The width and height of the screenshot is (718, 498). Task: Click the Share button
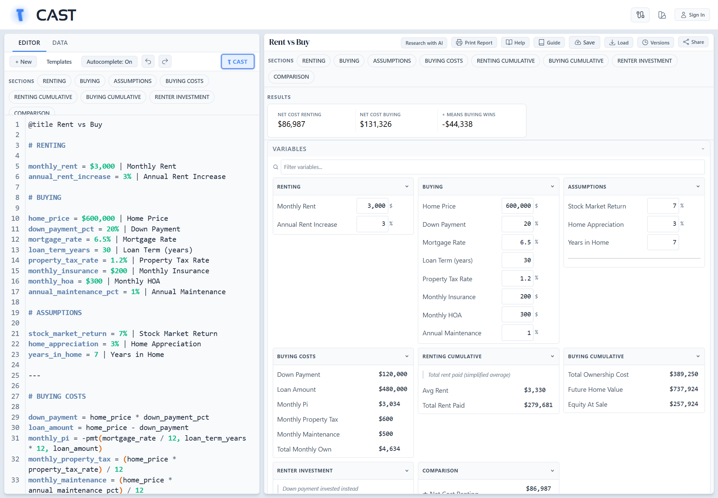pos(693,42)
